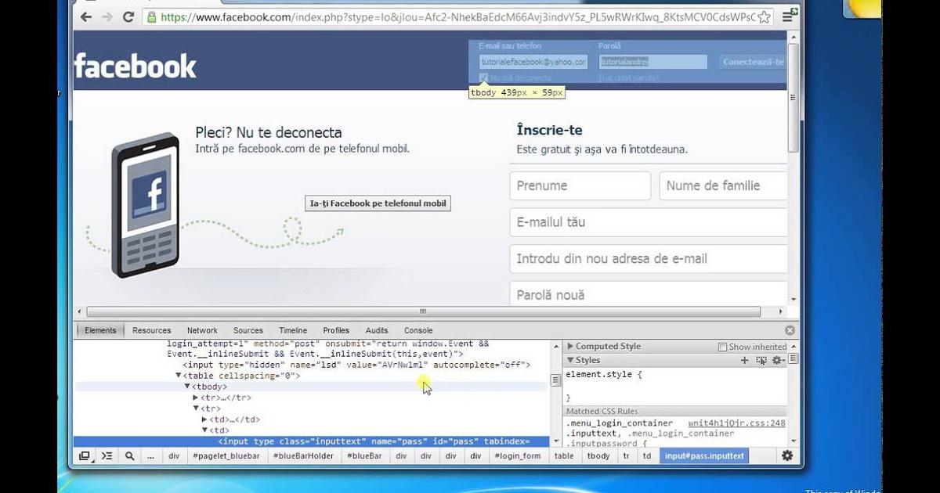This screenshot has height=493, width=940.
Task: Select the element inspection magnifying glass icon
Action: [129, 455]
